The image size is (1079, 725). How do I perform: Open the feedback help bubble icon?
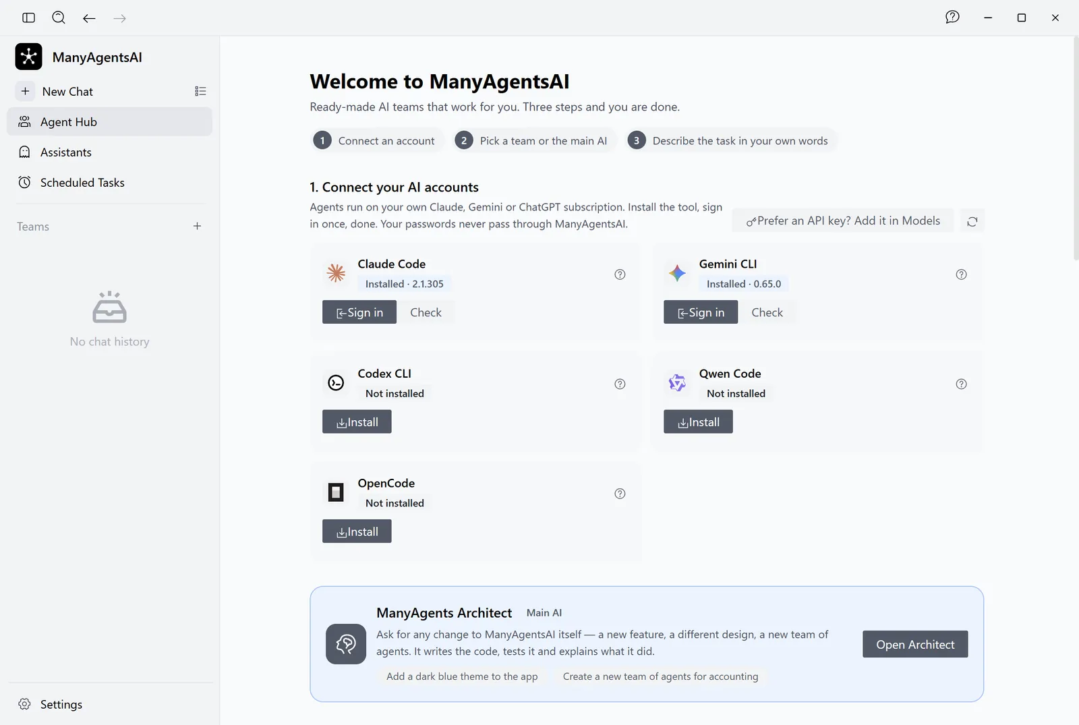point(952,18)
